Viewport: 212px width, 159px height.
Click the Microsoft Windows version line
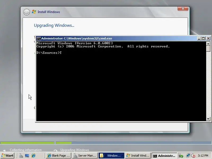click(74, 43)
